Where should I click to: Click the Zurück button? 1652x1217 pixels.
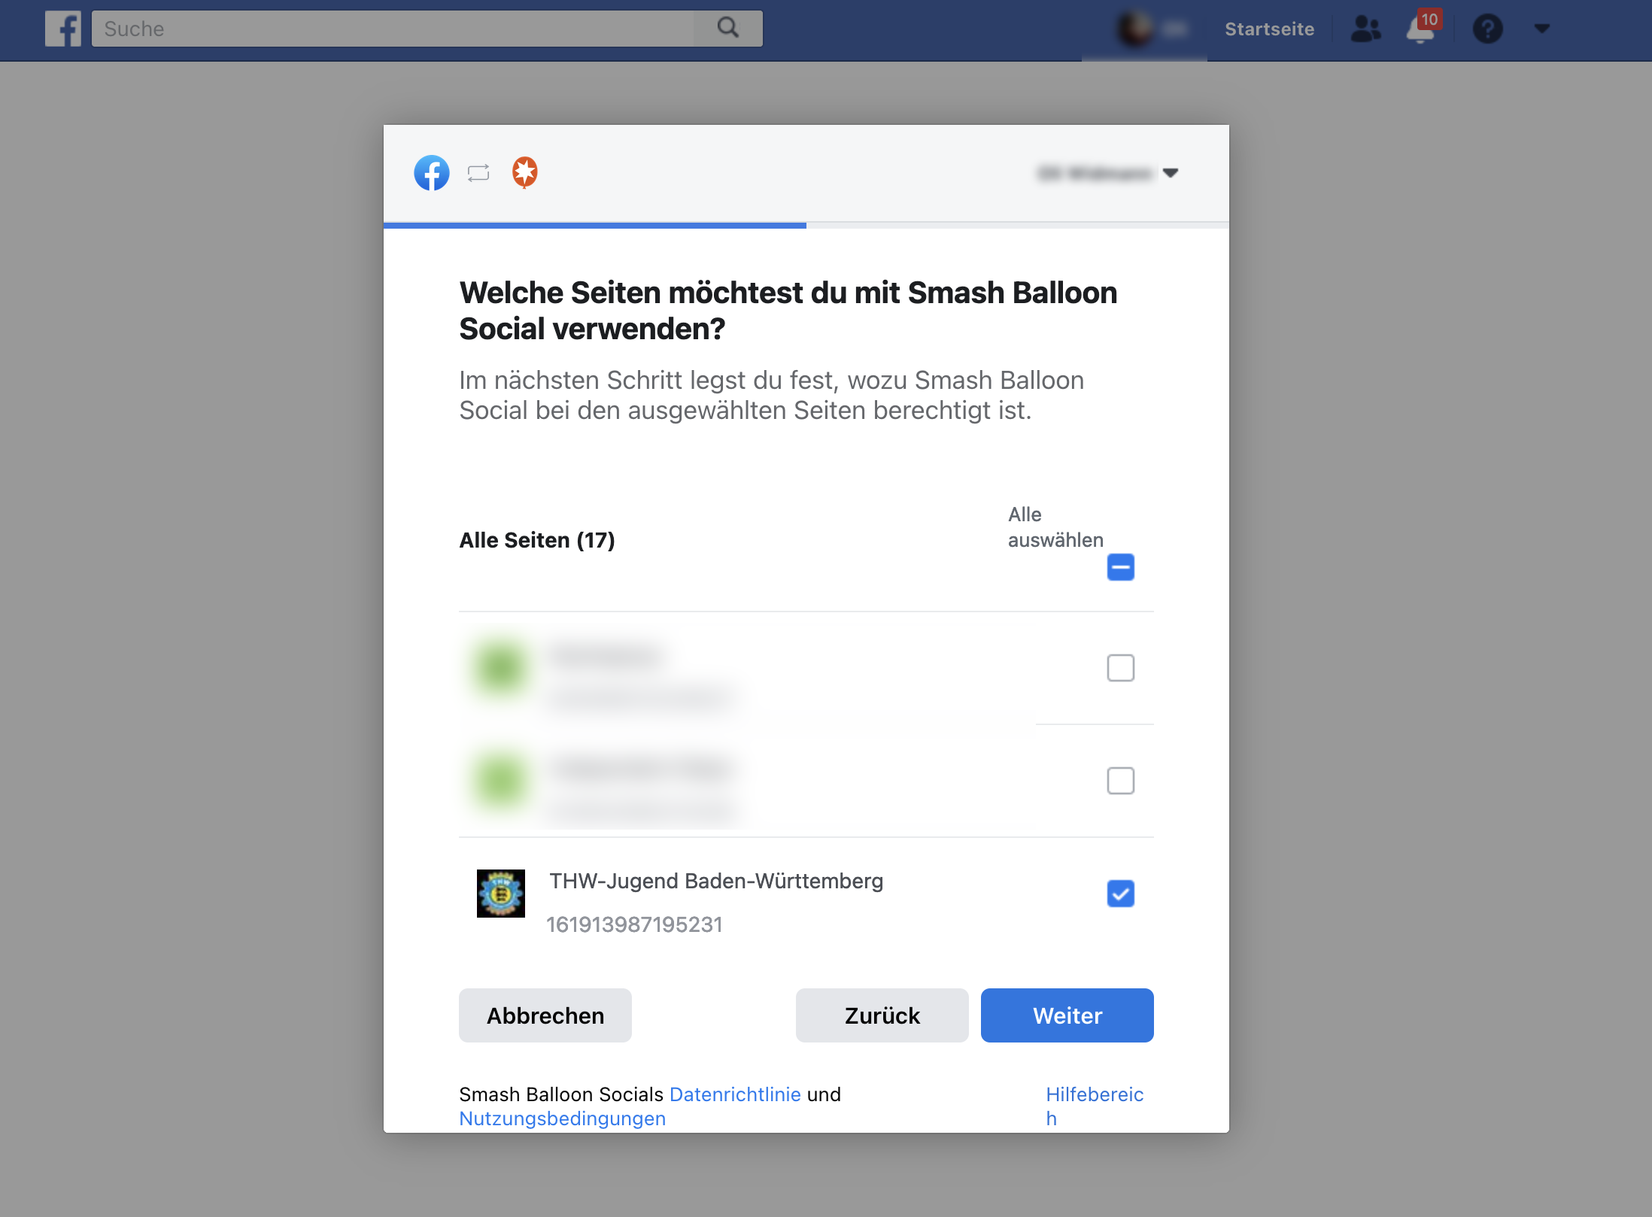coord(882,1015)
